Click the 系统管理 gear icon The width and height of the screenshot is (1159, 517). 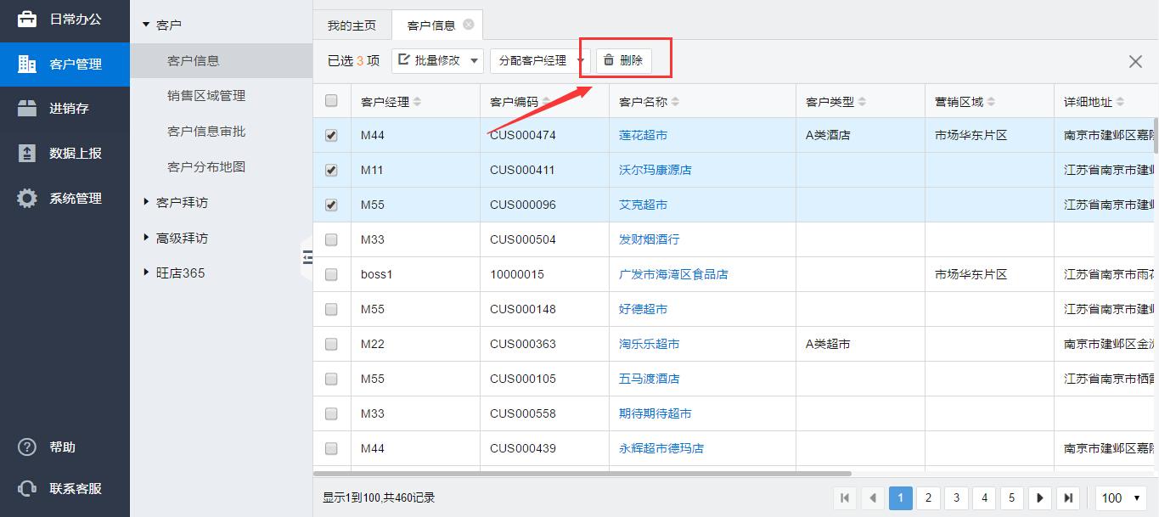coord(27,199)
